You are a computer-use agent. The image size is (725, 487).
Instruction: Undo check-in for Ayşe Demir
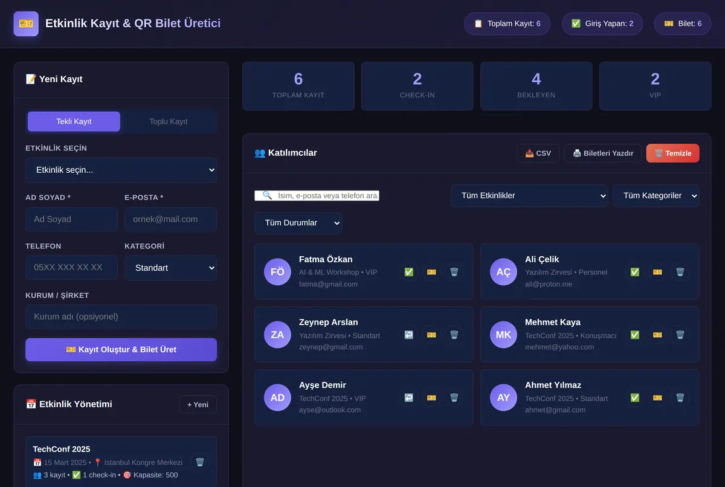408,398
